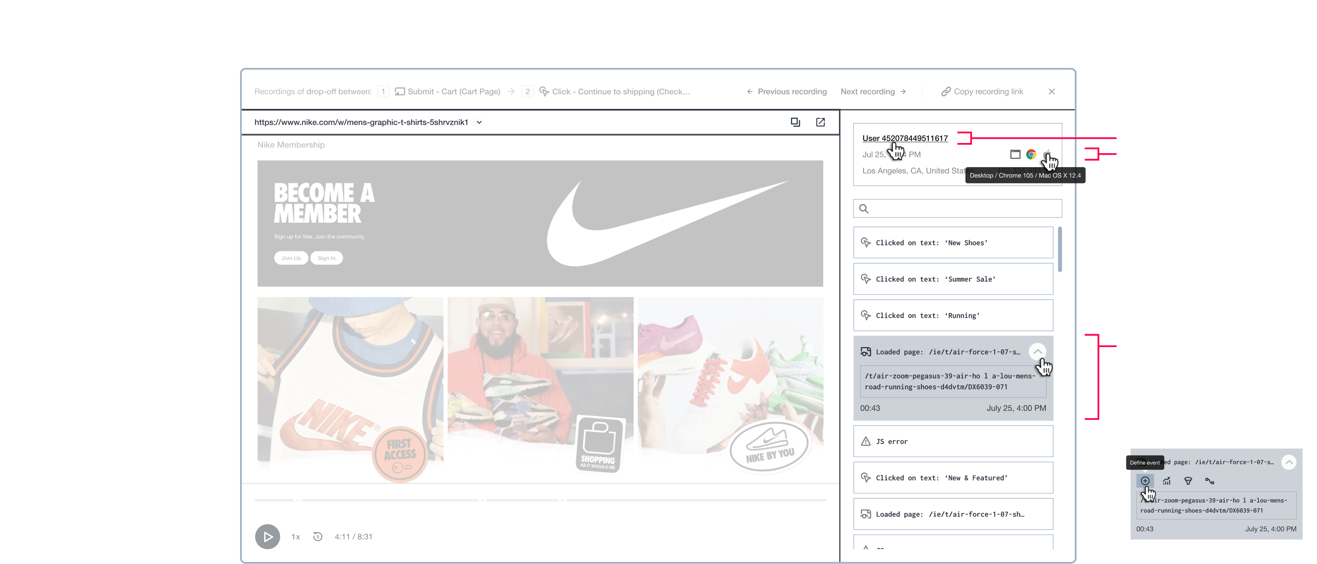Close the recordings dialog

[x=1051, y=91]
